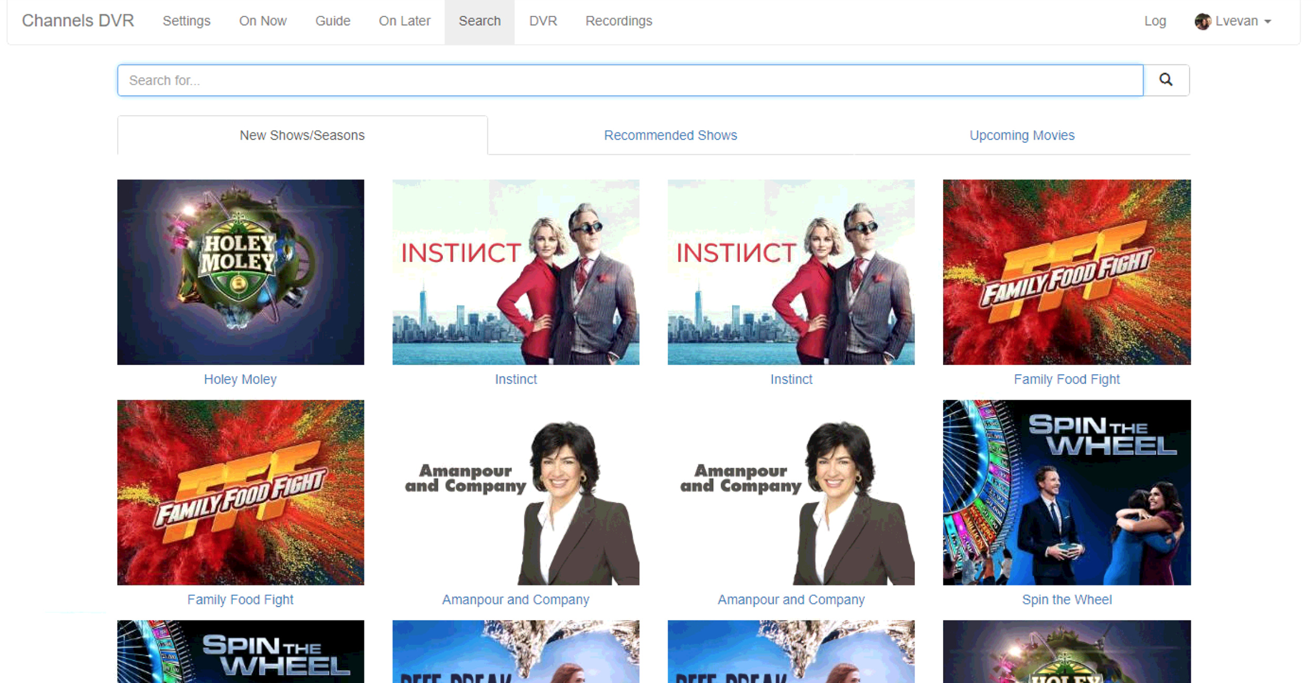Image resolution: width=1316 pixels, height=683 pixels.
Task: Click inside the Search for... field
Action: click(x=630, y=80)
